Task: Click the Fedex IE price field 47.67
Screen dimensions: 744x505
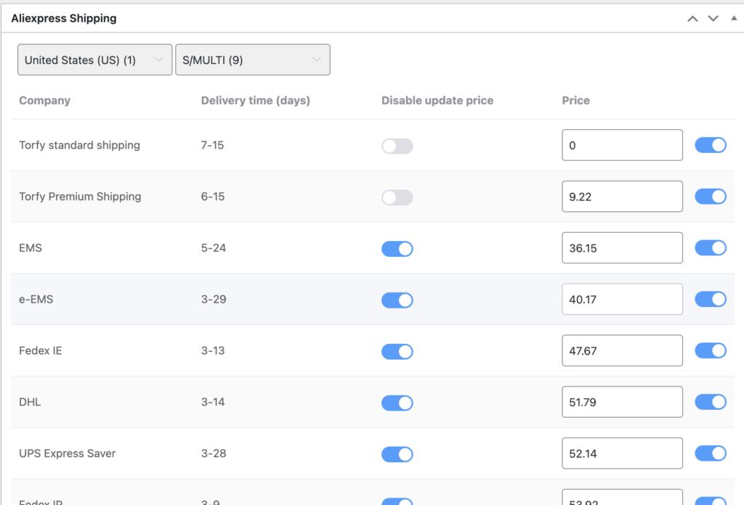Action: click(x=622, y=350)
